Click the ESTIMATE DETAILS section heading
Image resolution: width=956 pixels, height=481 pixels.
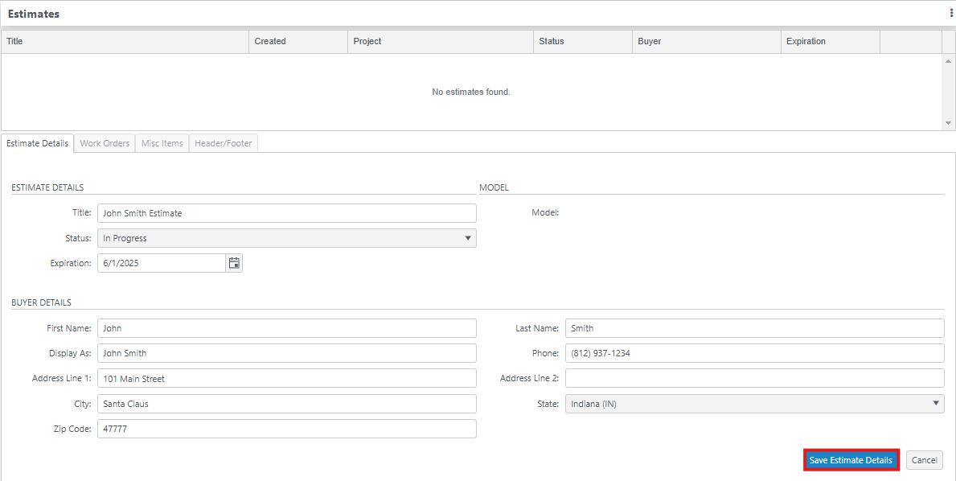pyautogui.click(x=47, y=187)
